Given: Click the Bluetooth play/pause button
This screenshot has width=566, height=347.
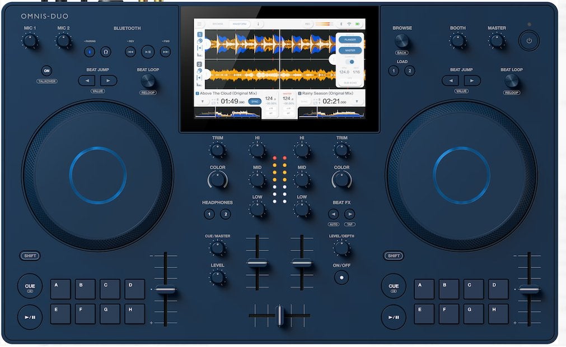Looking at the screenshot, I should point(148,52).
